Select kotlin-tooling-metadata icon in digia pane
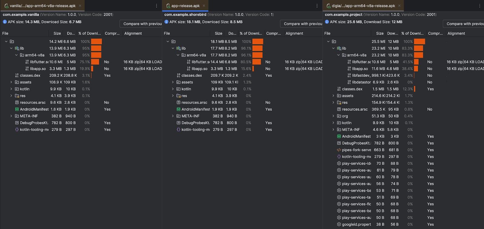Viewport: 484px width, 229px height. click(x=339, y=157)
